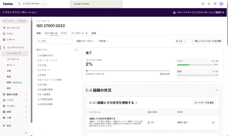
Task: Switch to the テスト tab
Action: point(64,33)
